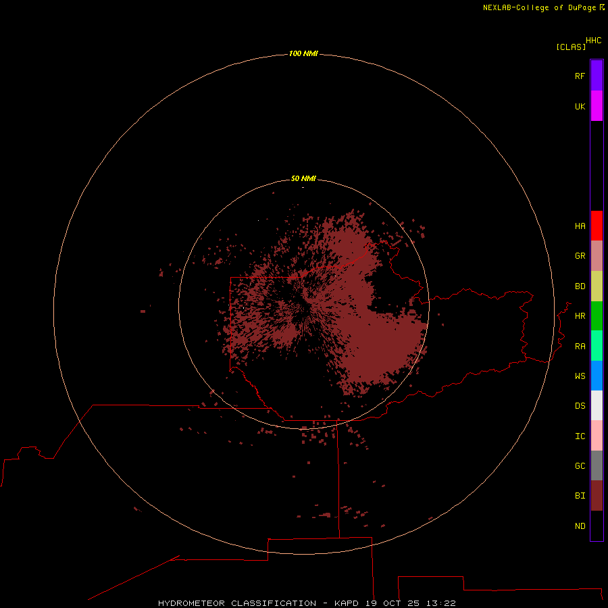The width and height of the screenshot is (608, 608).
Task: Click the HR legend label
Action: pyautogui.click(x=580, y=316)
